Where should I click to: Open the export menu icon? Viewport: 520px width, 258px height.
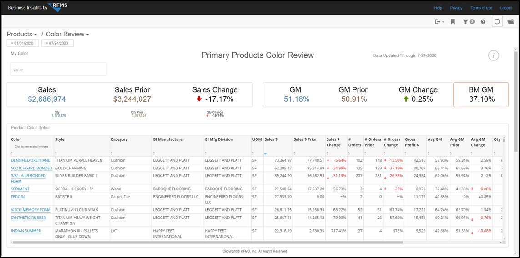[439, 21]
